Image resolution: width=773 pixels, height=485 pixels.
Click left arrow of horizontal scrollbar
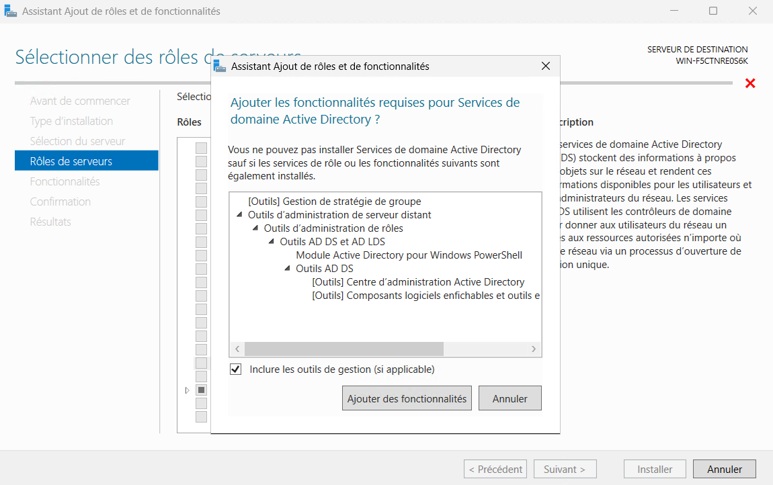[x=237, y=349]
